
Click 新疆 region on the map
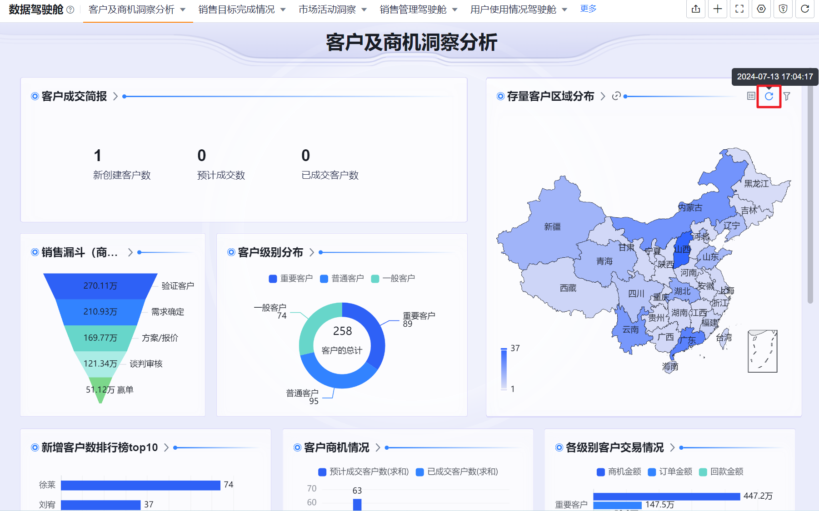[553, 227]
